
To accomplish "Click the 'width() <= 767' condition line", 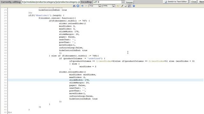I will pos(69,21).
